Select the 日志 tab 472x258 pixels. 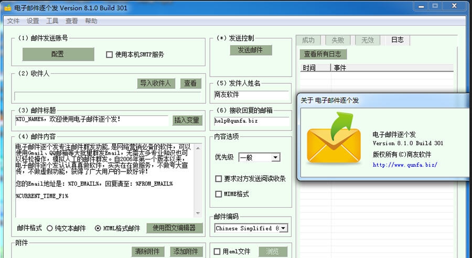click(x=397, y=40)
